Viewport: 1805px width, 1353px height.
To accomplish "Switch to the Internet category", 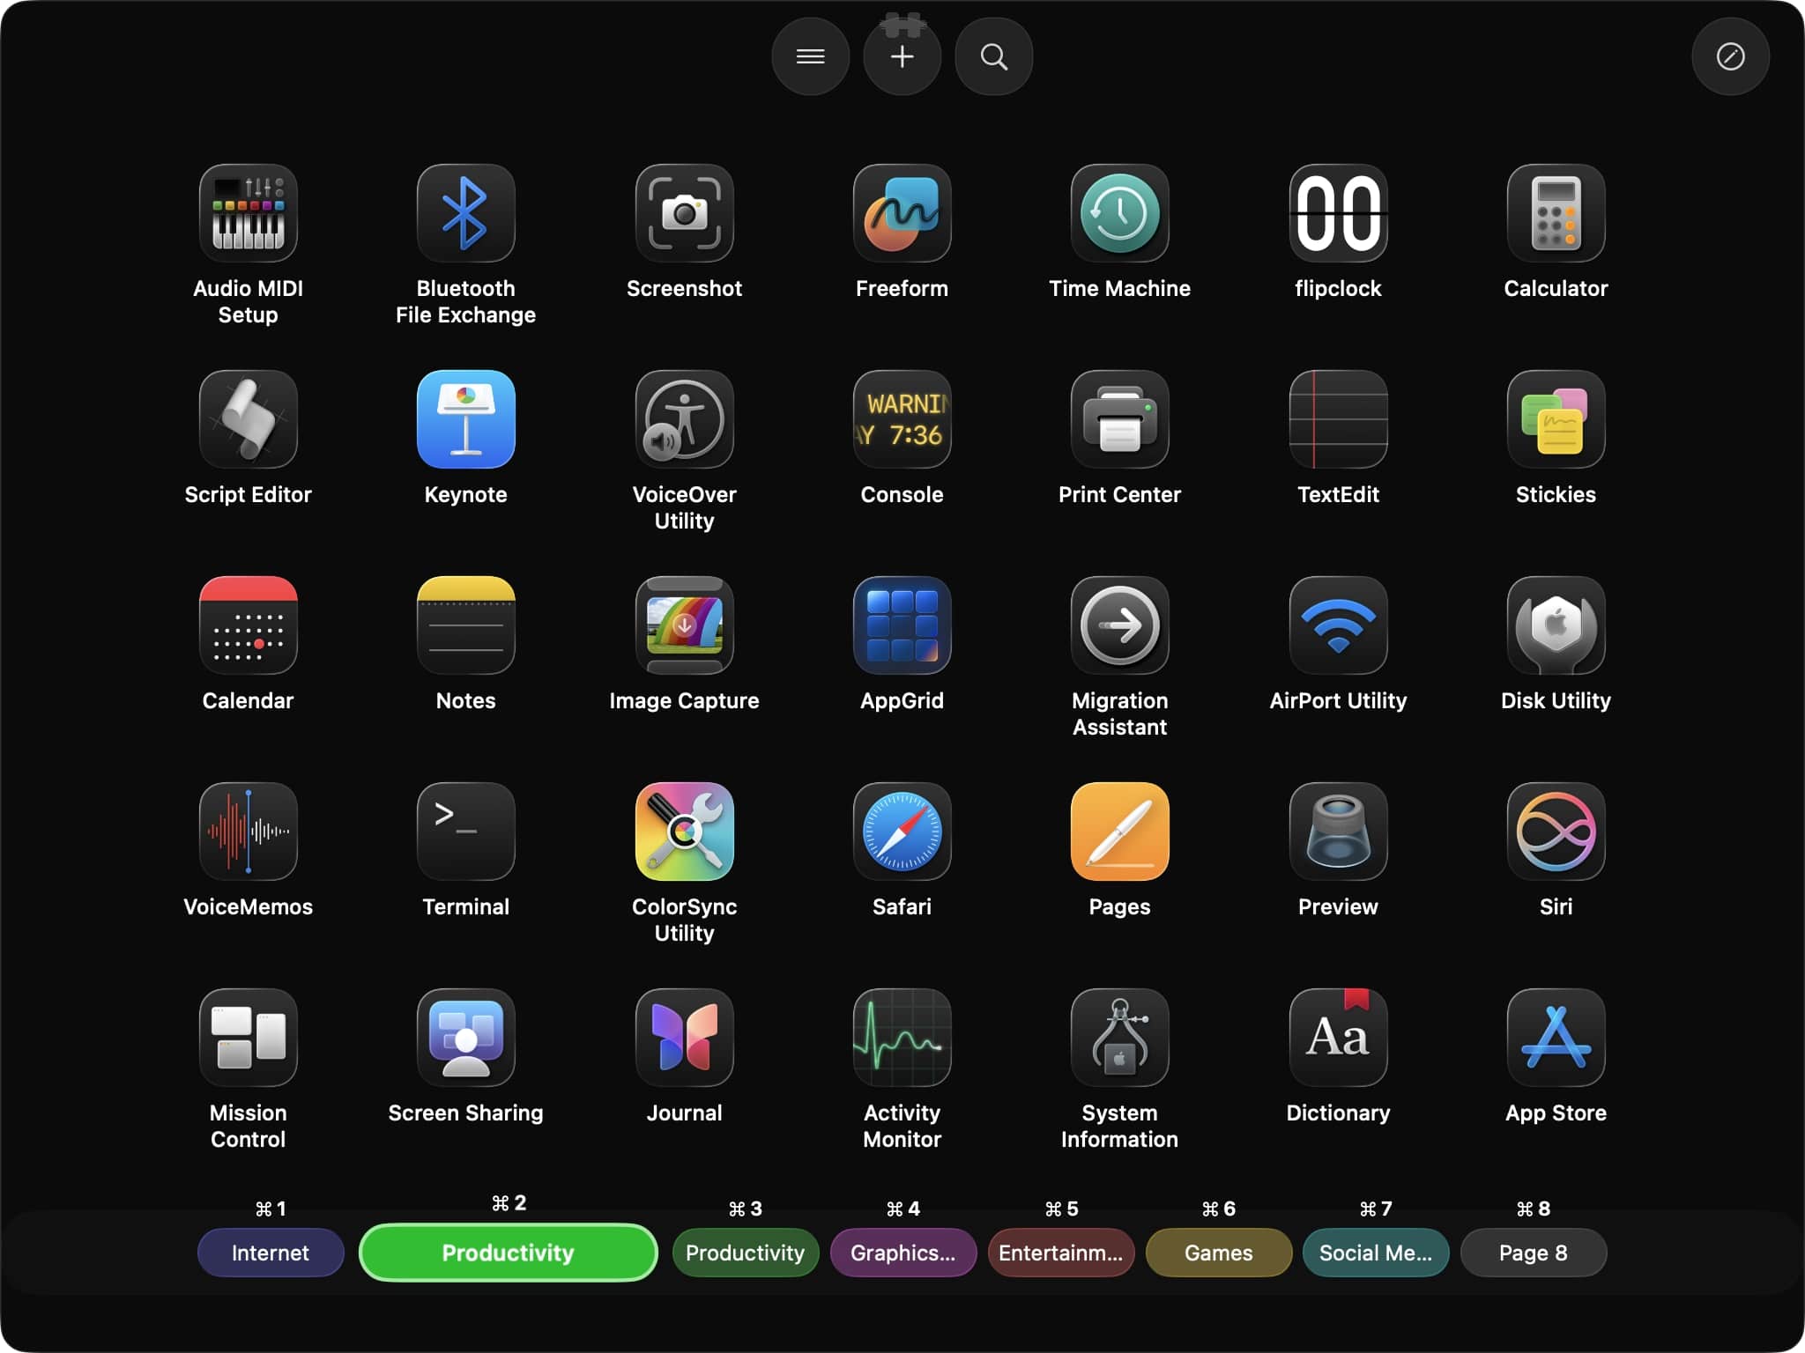I will pos(270,1252).
